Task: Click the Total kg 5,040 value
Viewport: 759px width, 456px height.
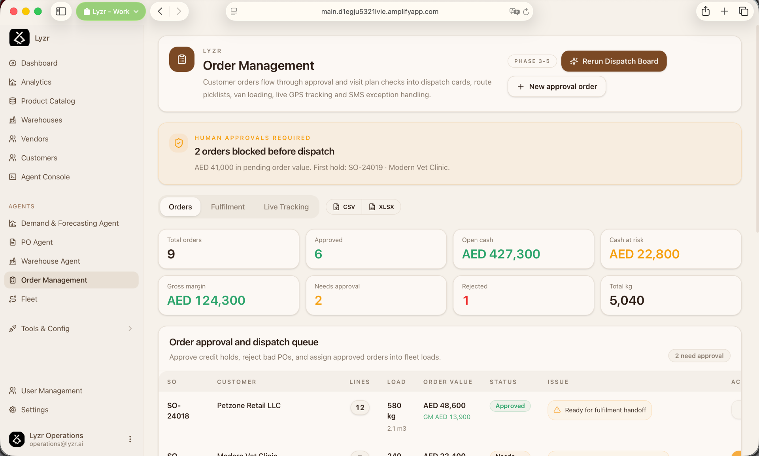Action: [627, 300]
